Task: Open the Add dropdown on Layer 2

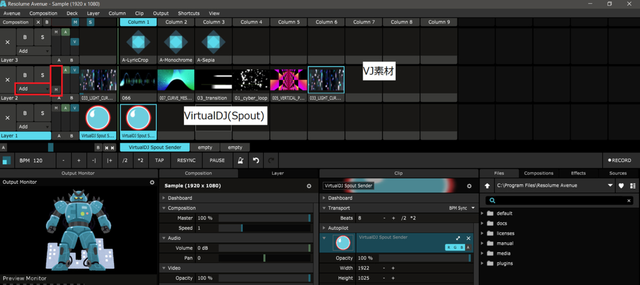Action: coord(33,89)
